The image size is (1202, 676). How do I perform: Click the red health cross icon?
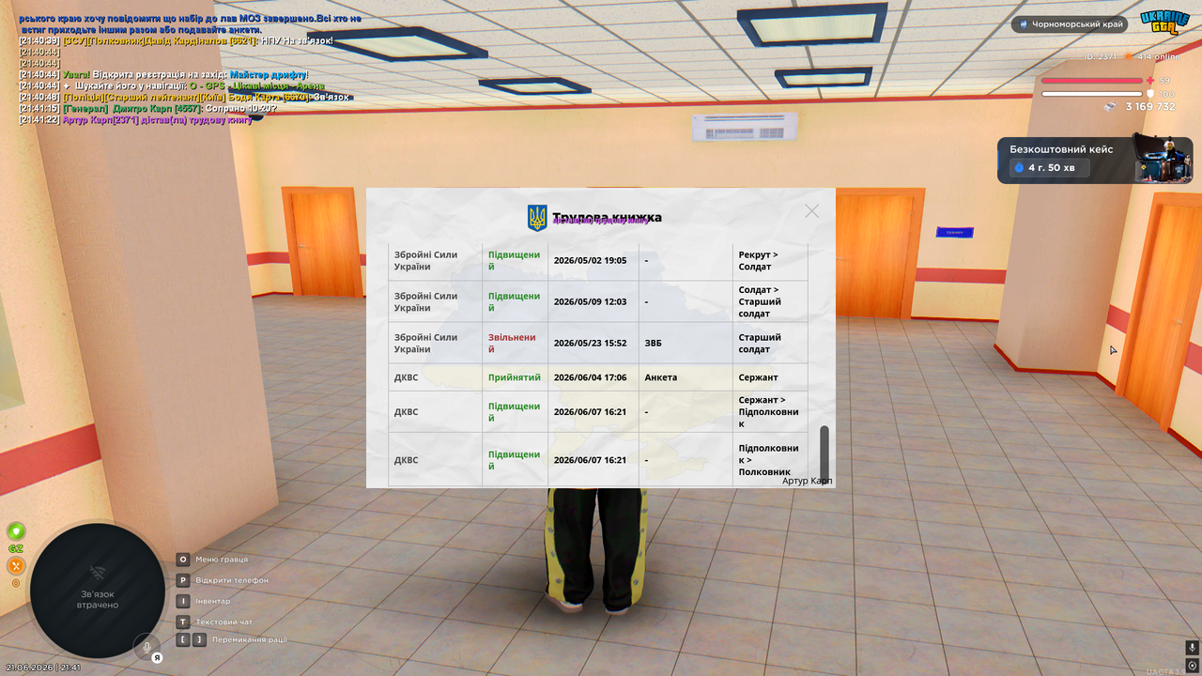(1150, 81)
